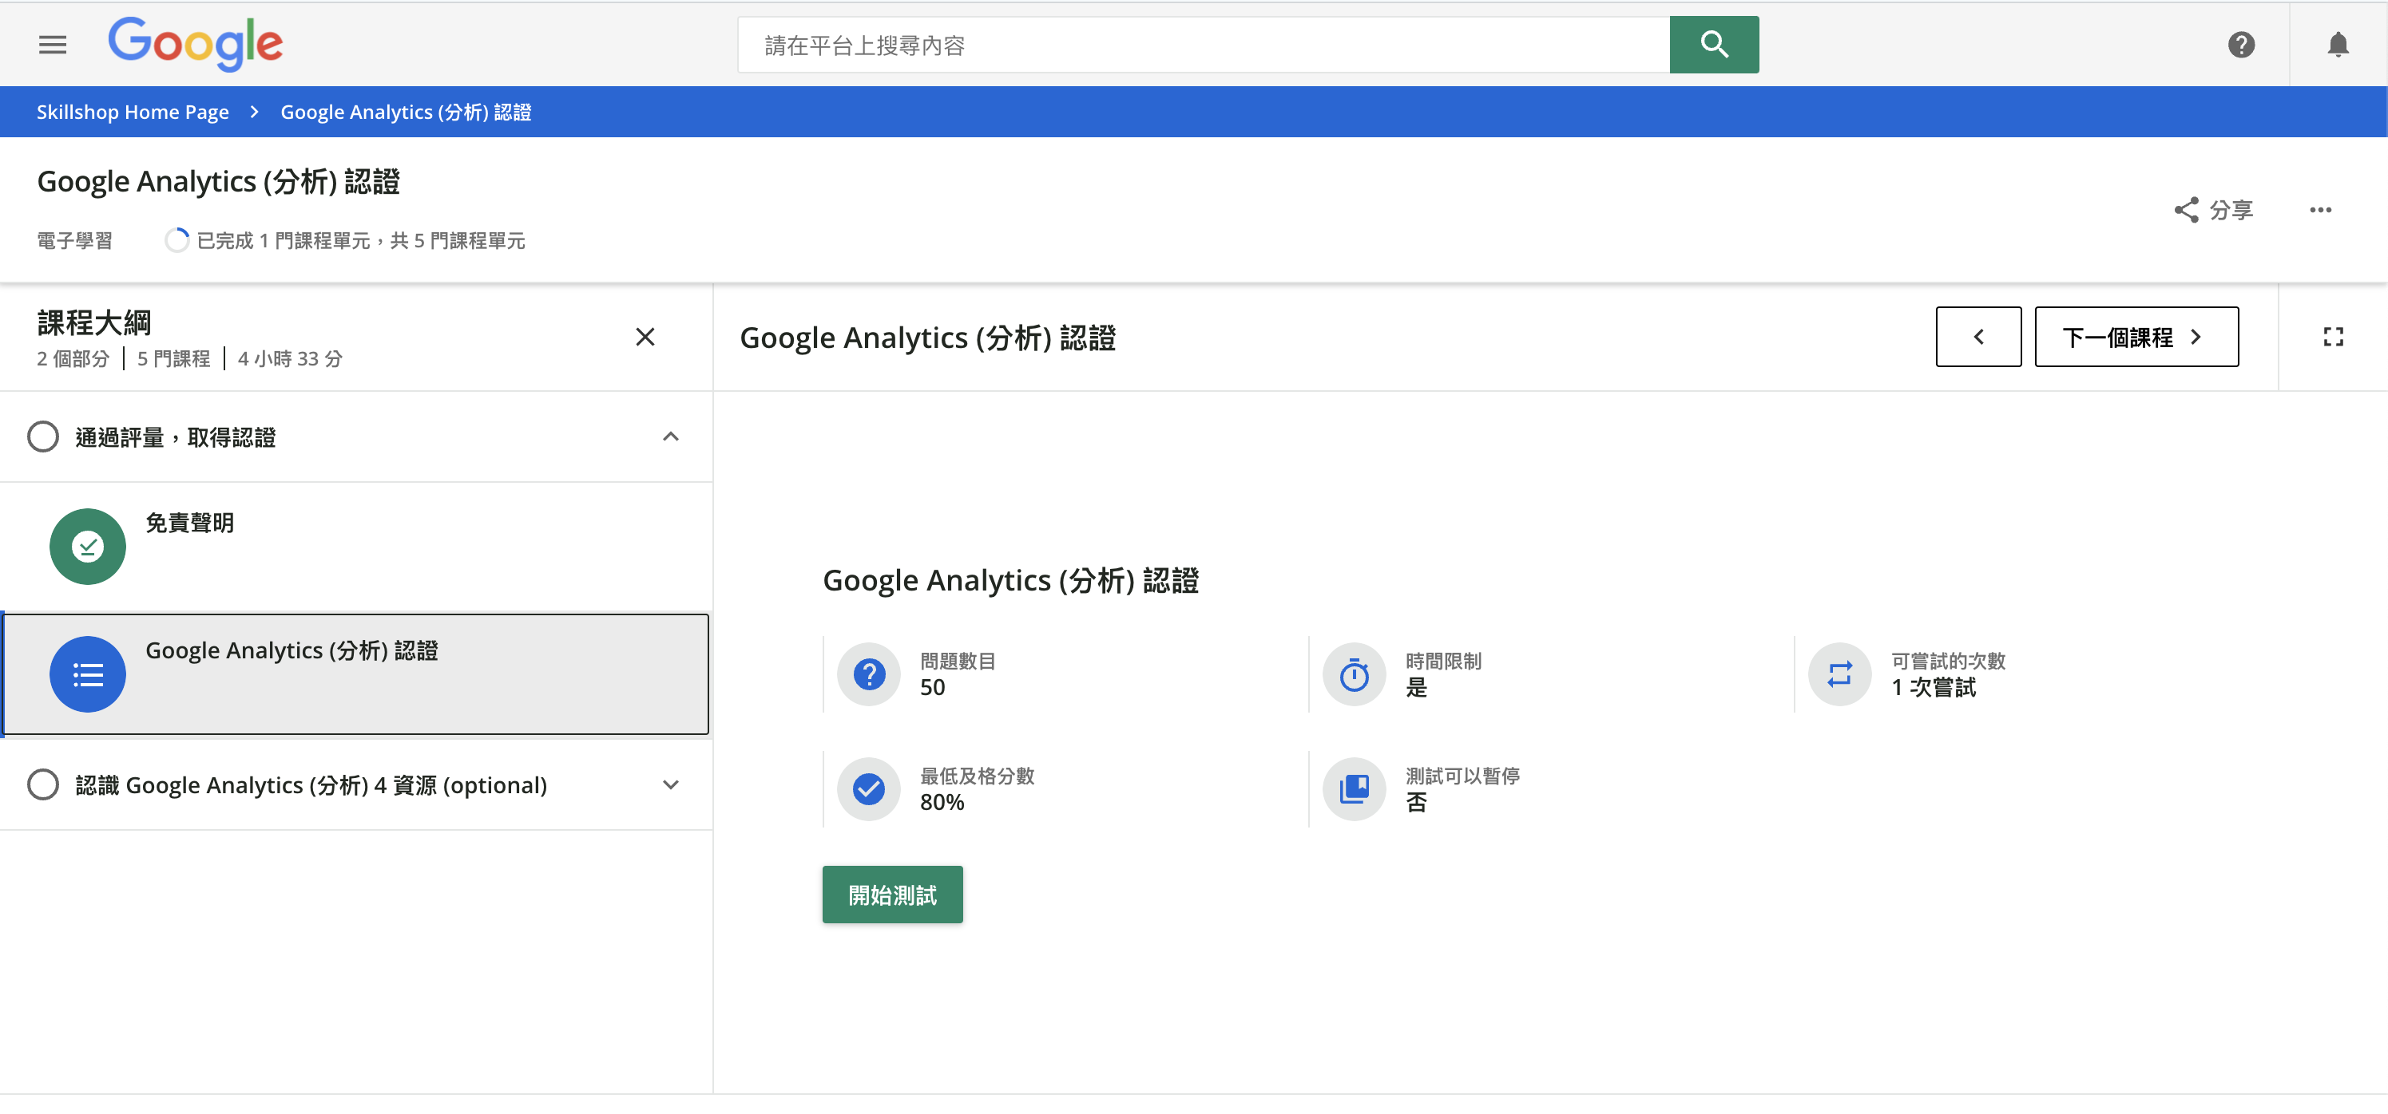Open the help question mark icon

click(x=2240, y=45)
